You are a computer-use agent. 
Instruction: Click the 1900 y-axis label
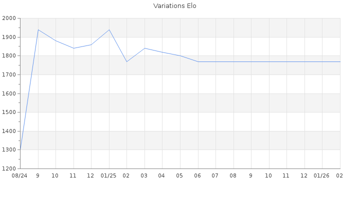pos(9,37)
